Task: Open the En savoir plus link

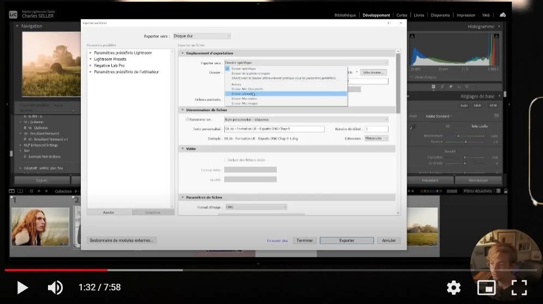Action: (x=277, y=241)
